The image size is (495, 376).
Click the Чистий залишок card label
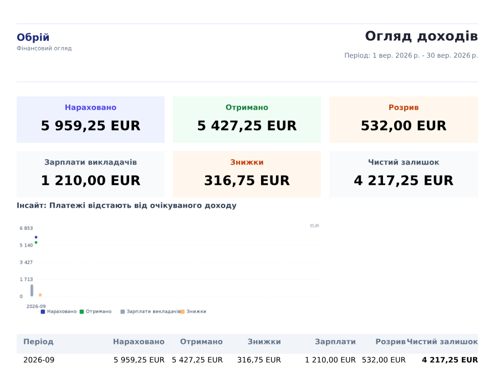(x=404, y=162)
